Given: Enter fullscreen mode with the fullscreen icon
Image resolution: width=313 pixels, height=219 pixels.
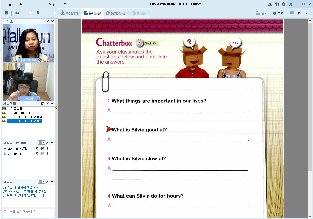Looking at the screenshot, I should pyautogui.click(x=291, y=4).
